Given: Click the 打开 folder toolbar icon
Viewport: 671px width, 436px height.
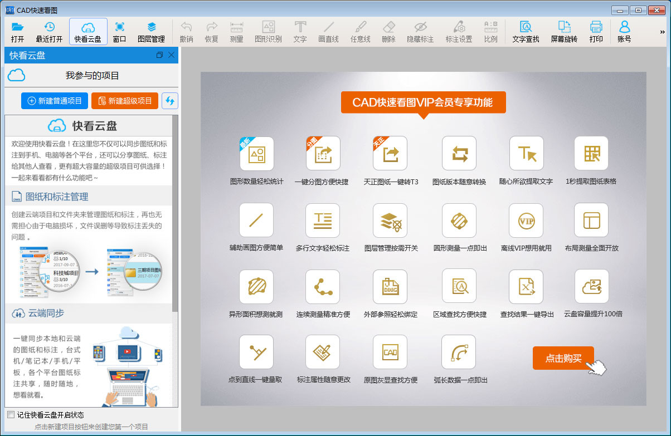Looking at the screenshot, I should click(18, 32).
